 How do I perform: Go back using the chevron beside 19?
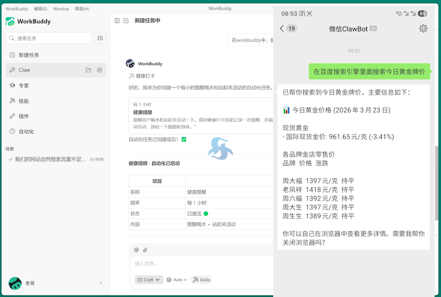point(282,29)
